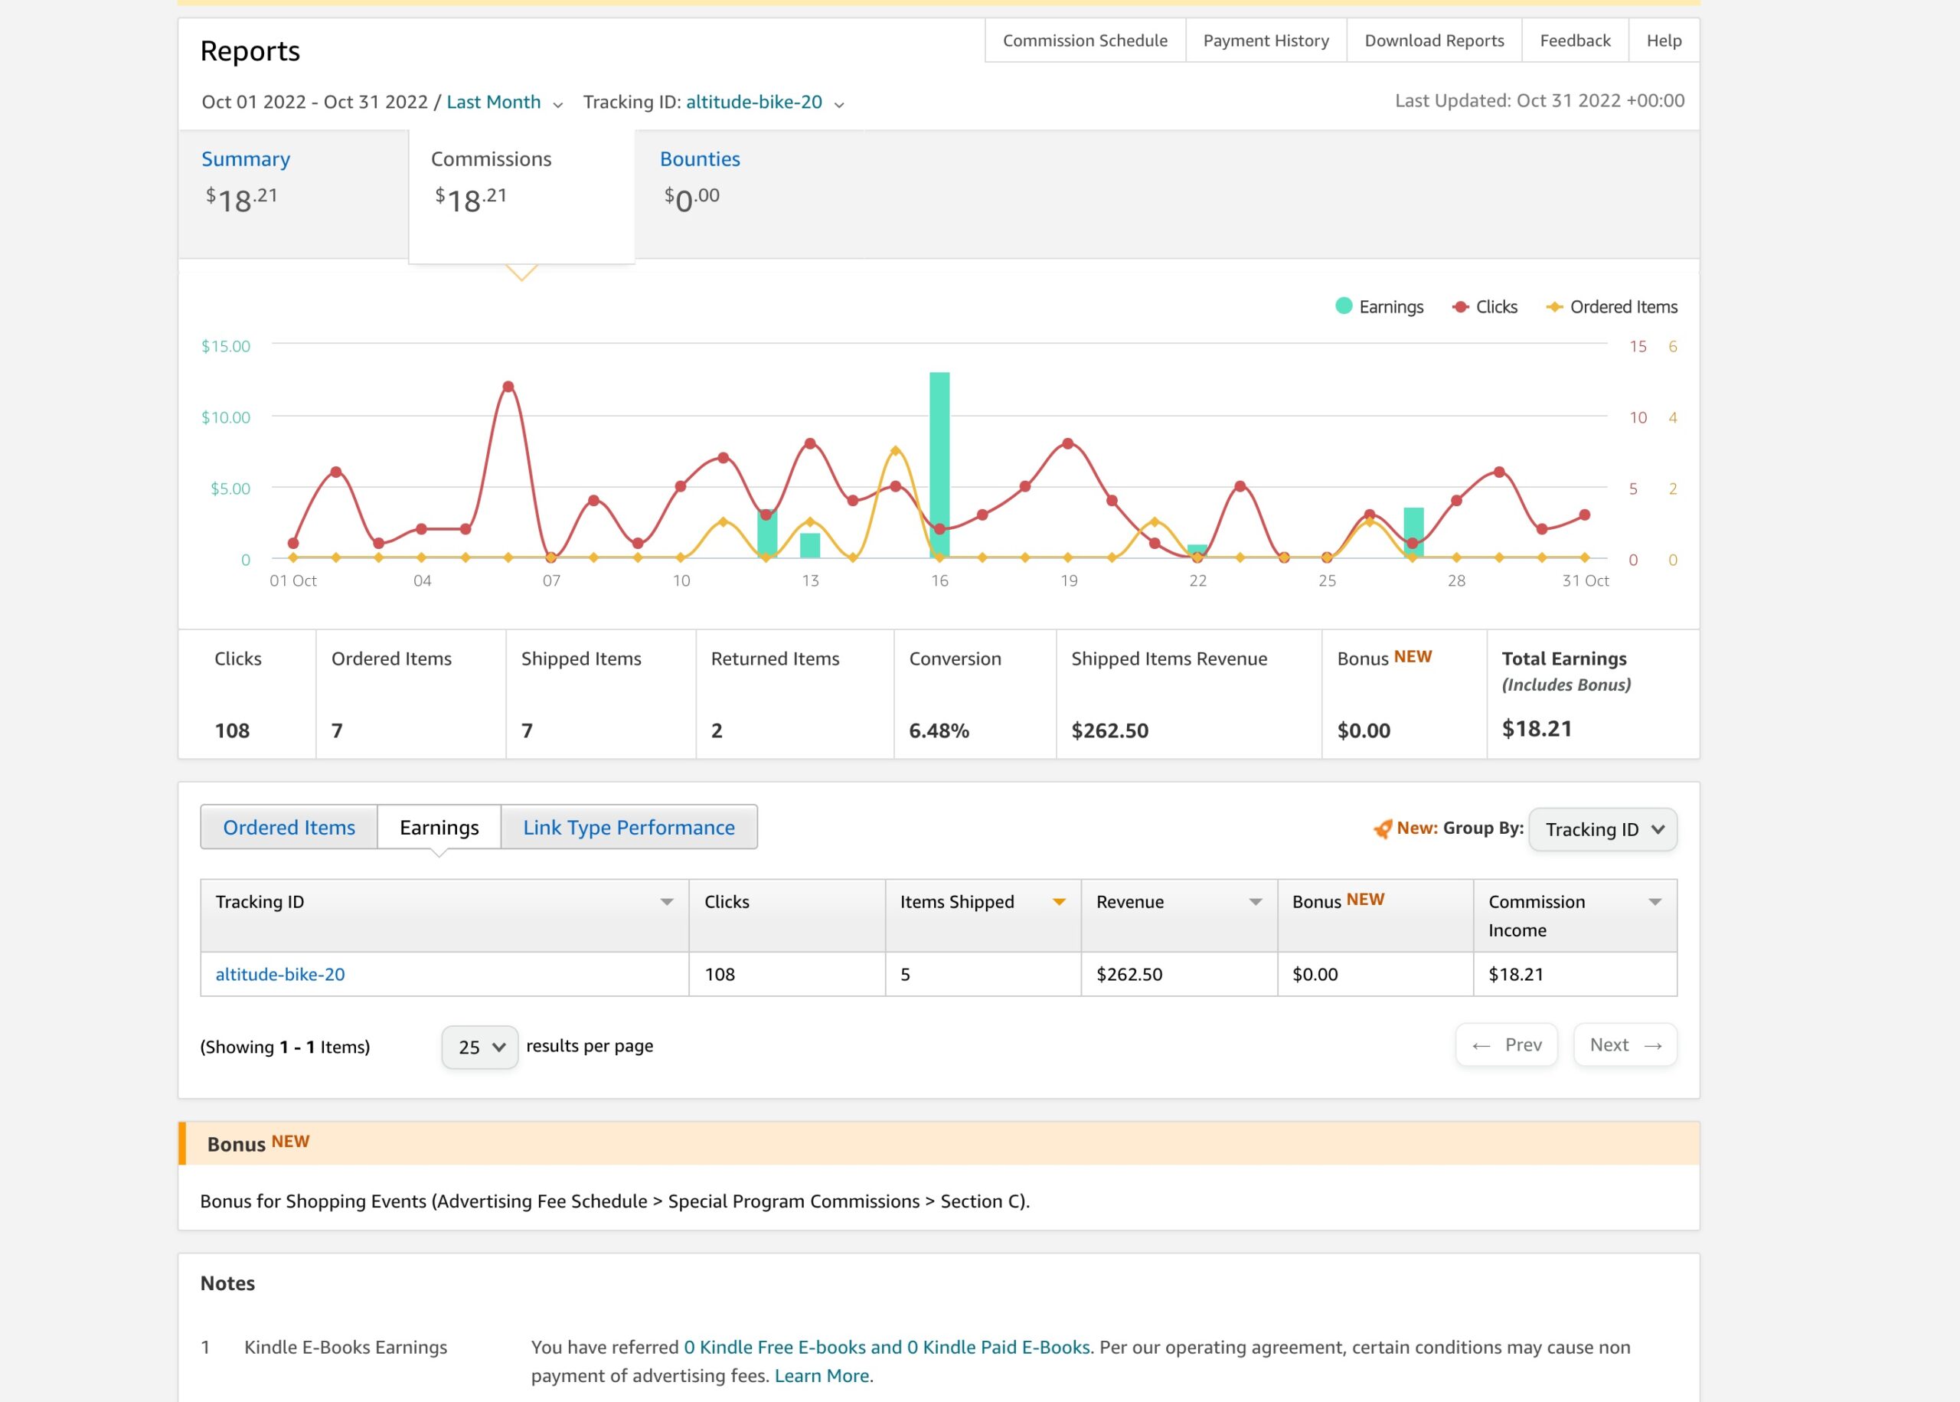Click the ordered items peak on Oct 15
The height and width of the screenshot is (1402, 1960).
tap(895, 451)
